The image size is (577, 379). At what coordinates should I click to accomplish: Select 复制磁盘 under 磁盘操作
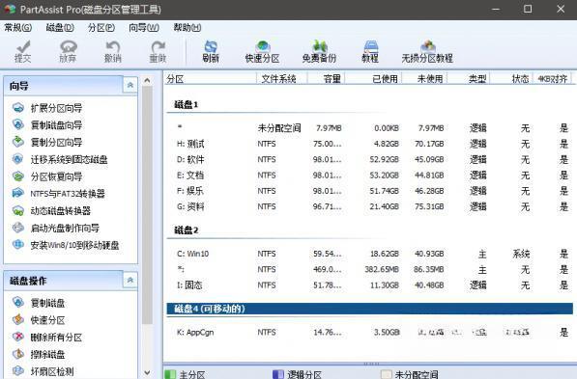[x=39, y=303]
